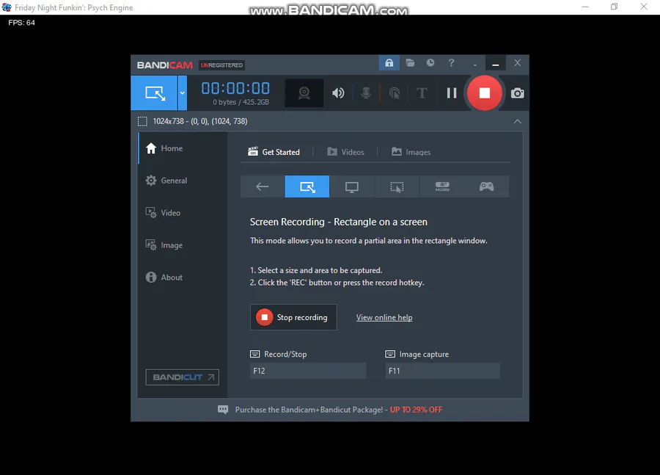The image size is (660, 475).
Task: Toggle the webcam overlay icon
Action: click(304, 93)
